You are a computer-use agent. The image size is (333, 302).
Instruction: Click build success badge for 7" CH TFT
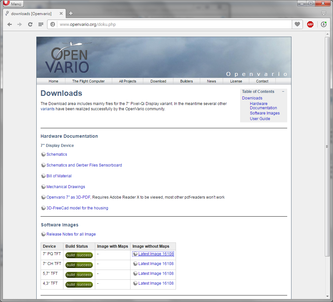tap(79, 265)
